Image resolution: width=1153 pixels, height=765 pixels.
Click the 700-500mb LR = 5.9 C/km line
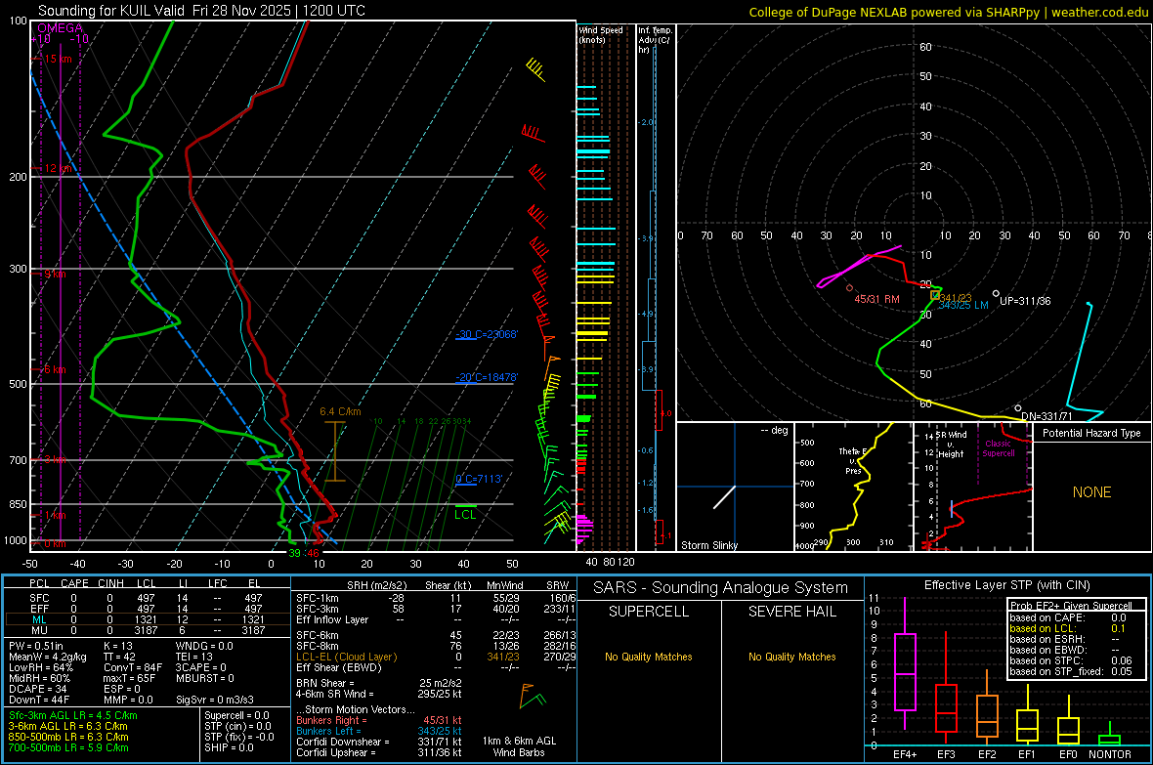[x=68, y=748]
